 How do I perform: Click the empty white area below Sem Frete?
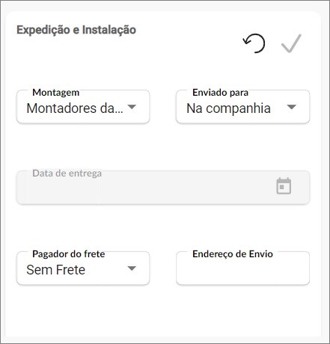pos(83,310)
